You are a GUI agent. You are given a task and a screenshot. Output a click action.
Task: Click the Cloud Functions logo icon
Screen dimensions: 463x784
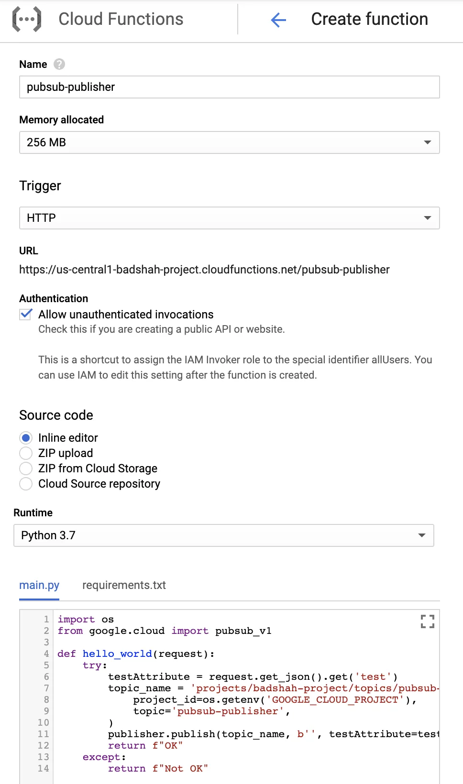click(x=27, y=20)
